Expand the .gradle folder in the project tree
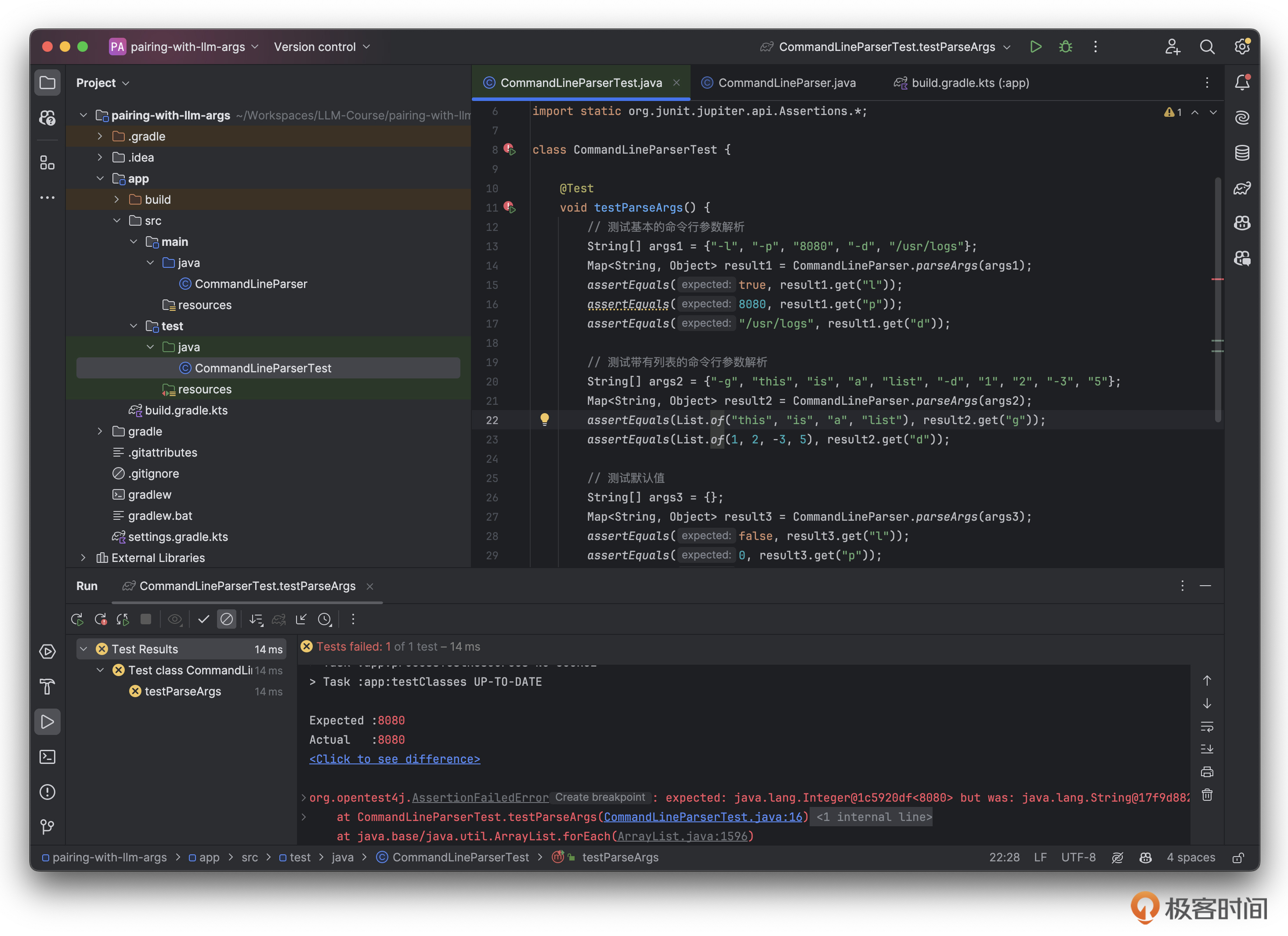 click(x=100, y=136)
